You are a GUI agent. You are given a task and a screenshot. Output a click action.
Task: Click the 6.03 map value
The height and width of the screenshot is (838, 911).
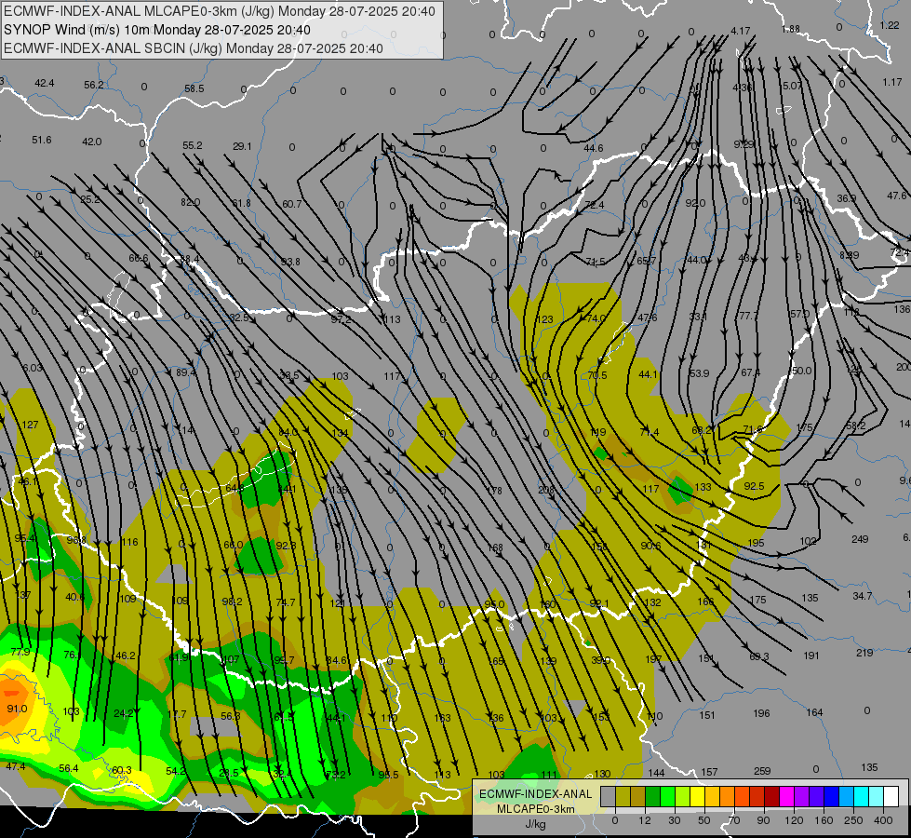[33, 368]
